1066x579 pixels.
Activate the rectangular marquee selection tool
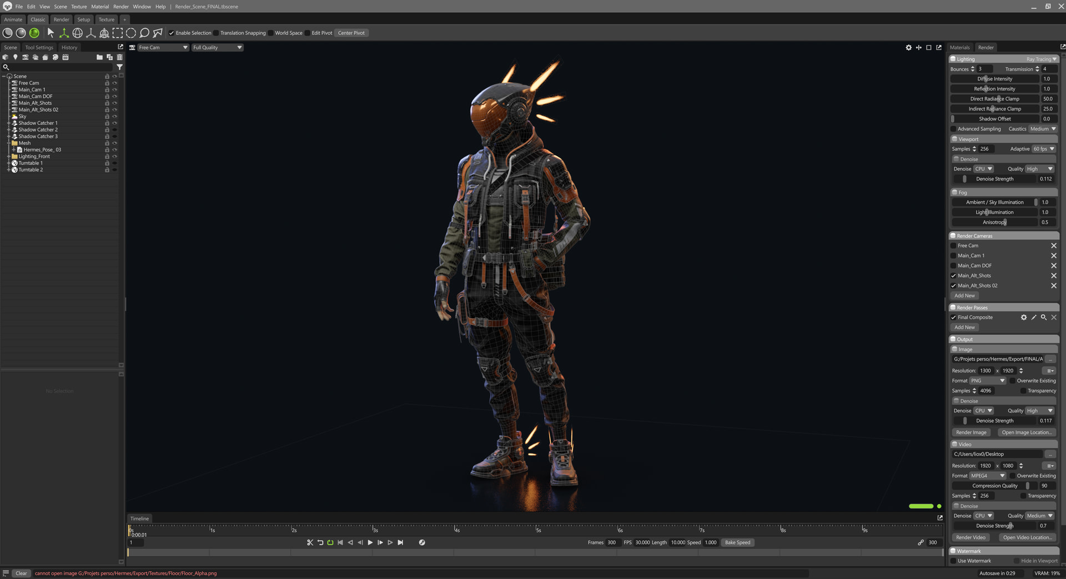tap(118, 33)
